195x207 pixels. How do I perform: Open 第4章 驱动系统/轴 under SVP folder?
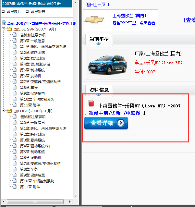(x=35, y=64)
